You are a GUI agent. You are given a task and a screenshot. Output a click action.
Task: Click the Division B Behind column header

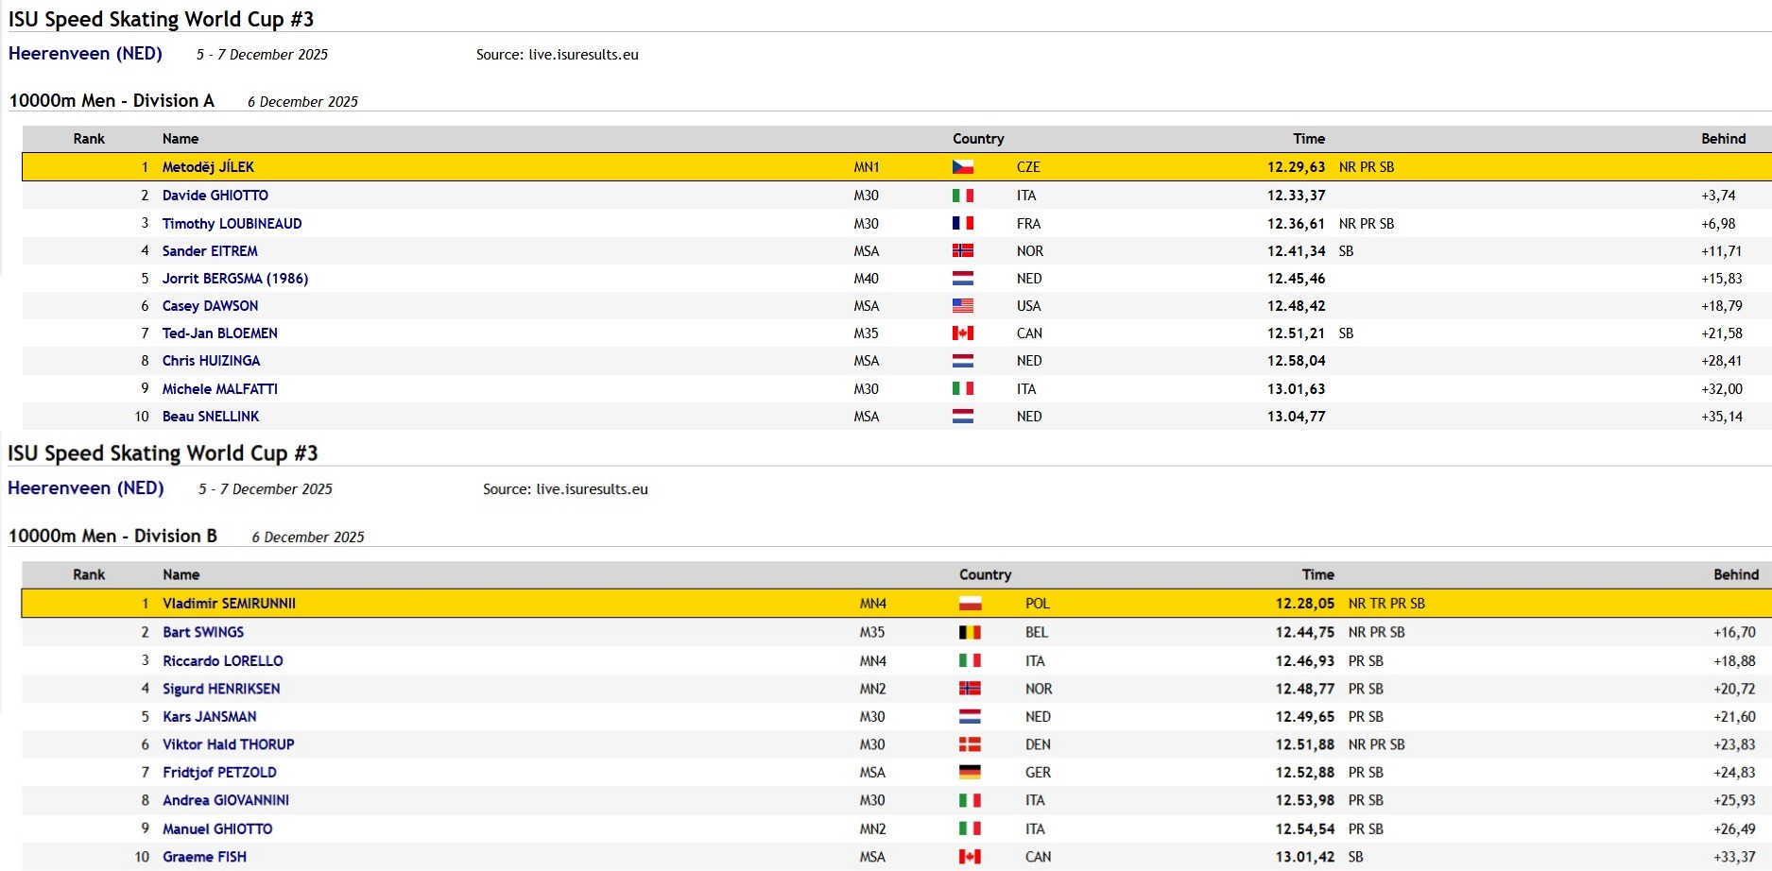coord(1736,574)
